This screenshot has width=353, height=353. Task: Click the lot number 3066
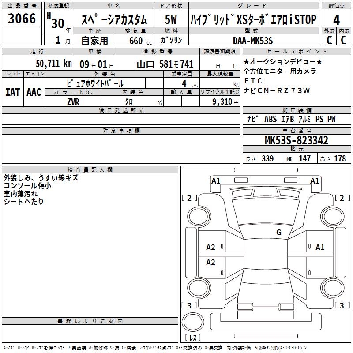[x=22, y=18]
